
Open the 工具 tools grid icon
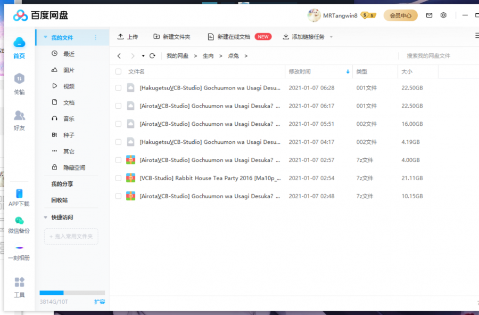click(19, 282)
